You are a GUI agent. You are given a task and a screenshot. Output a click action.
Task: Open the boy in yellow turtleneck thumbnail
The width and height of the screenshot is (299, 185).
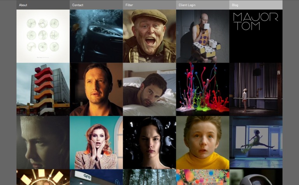click(x=203, y=143)
